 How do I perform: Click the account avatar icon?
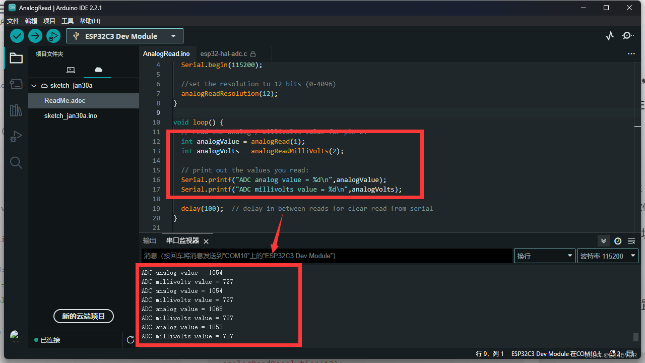coord(15,336)
